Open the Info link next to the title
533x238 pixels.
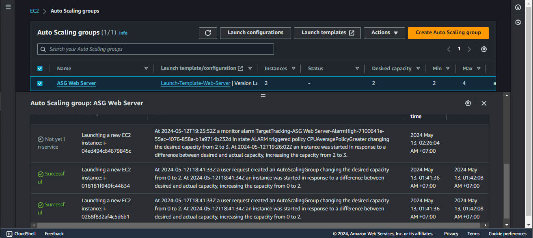(x=123, y=33)
